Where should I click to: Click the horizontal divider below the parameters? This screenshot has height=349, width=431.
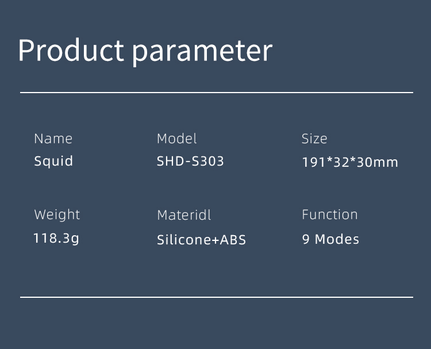point(217,297)
